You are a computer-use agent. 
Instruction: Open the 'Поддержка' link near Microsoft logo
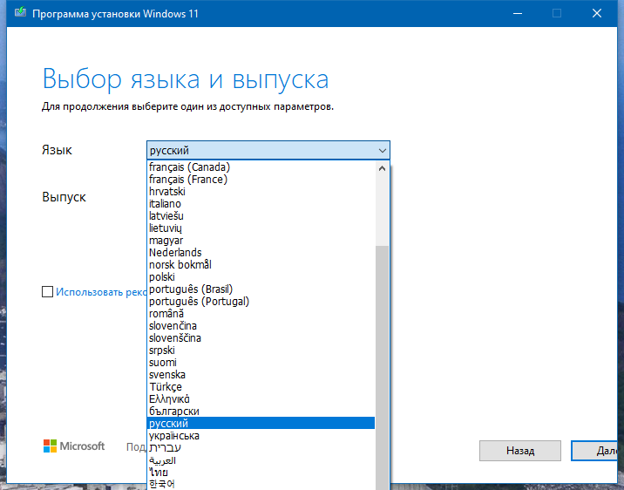pos(137,447)
